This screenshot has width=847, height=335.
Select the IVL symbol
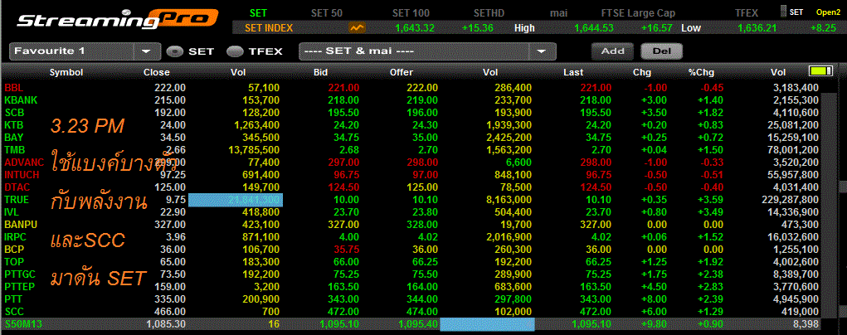pyautogui.click(x=12, y=211)
